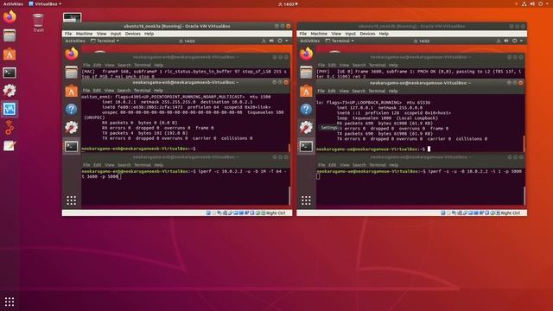The image size is (553, 311).
Task: Open Help icon in left VM dock
Action: [x=71, y=110]
